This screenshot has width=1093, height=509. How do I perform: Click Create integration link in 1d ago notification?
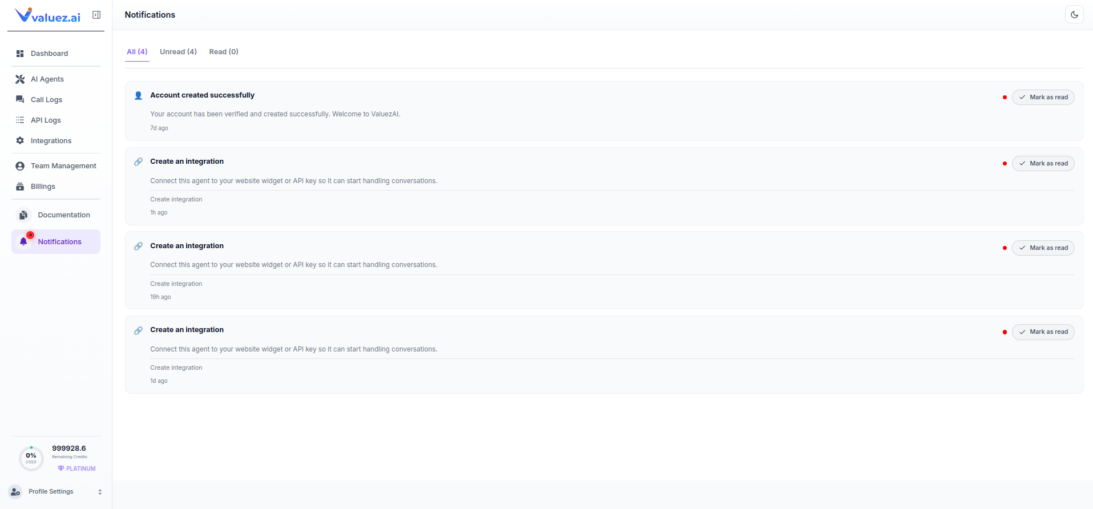(176, 368)
